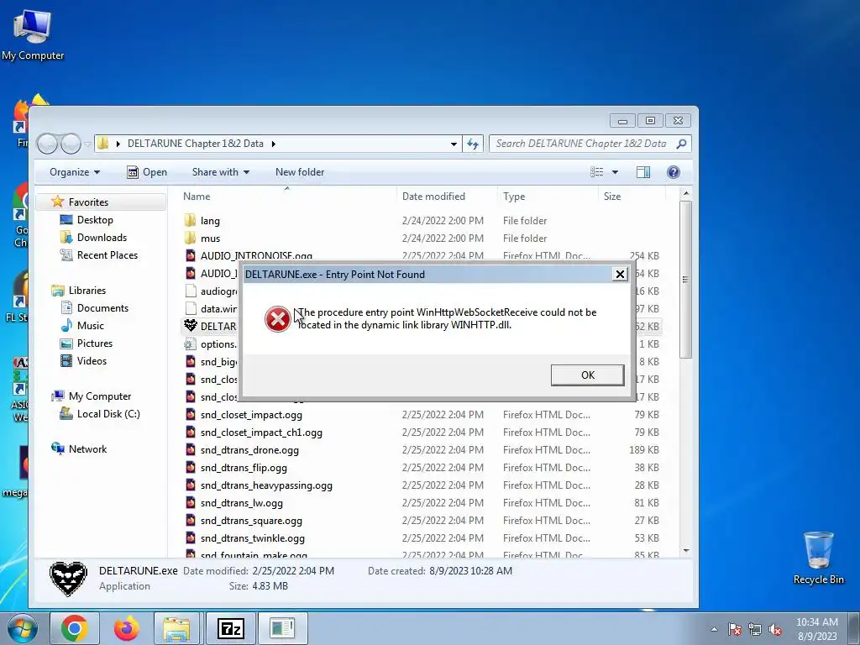This screenshot has height=645, width=860.
Task: Click the red error icon in the dialog
Action: click(278, 319)
